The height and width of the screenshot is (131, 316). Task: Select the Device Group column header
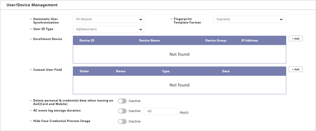pos(216,40)
